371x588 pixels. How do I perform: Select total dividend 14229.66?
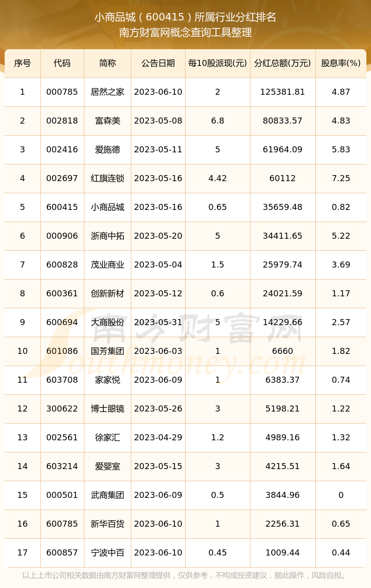pos(283,322)
